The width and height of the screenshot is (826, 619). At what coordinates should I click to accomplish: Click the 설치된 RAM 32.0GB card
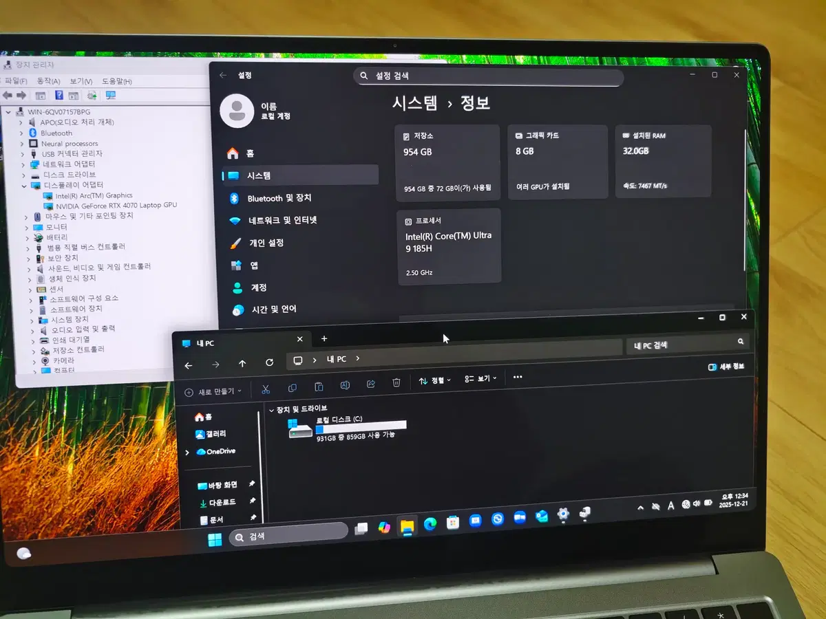pyautogui.click(x=664, y=161)
